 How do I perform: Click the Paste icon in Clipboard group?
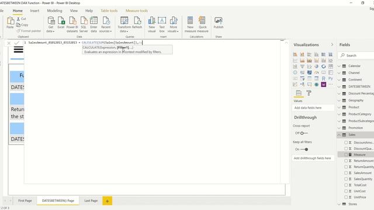(11, 21)
